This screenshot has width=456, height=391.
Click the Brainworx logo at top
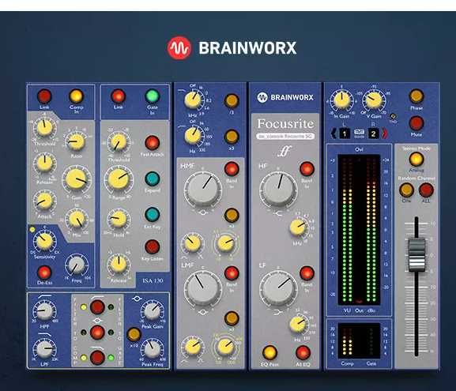[232, 48]
